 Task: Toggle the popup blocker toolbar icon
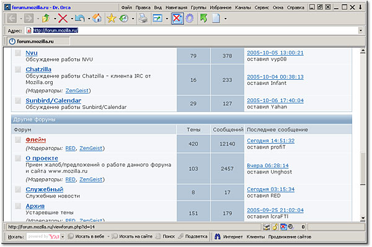coord(177,18)
